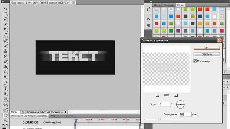
Task: Click the ТЕКСТ image on canvas
Action: pos(75,57)
